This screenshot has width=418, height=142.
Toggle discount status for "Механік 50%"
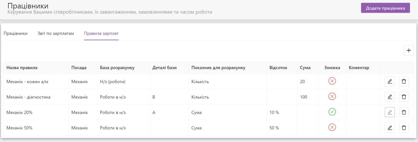pos(332,128)
